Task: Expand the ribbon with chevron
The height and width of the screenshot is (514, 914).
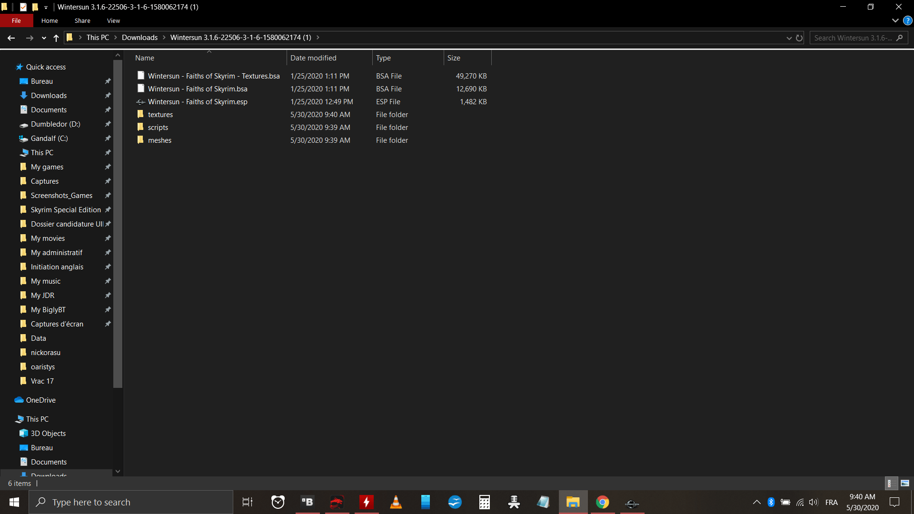Action: pyautogui.click(x=895, y=21)
